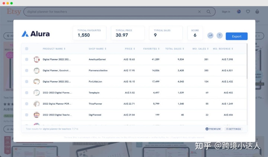Click the country flag icon
This screenshot has height=157, width=268.
pyautogui.click(x=239, y=12)
